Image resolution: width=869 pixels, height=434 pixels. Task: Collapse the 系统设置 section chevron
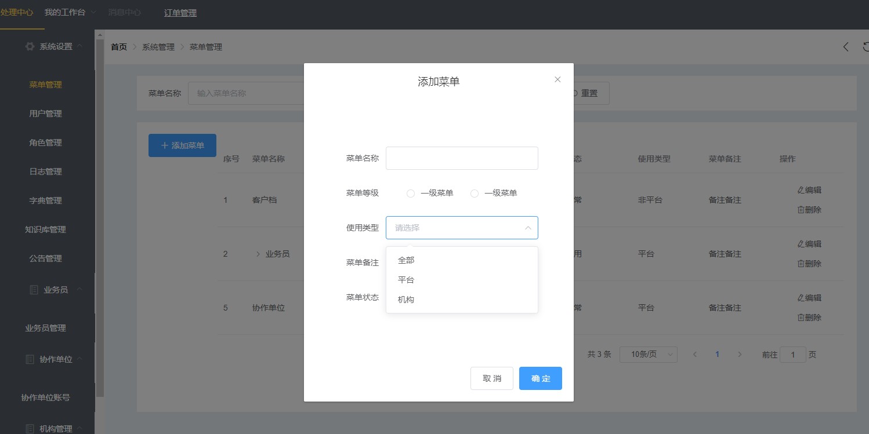pos(79,46)
